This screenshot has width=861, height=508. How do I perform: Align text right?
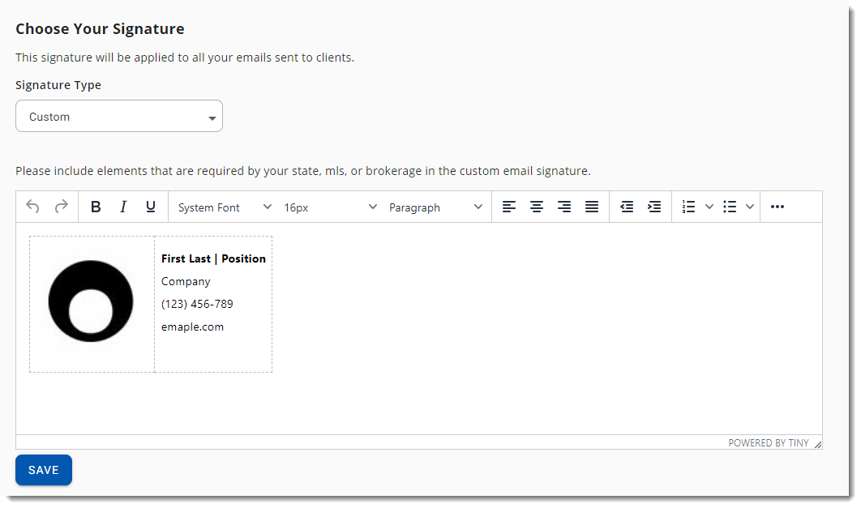click(x=564, y=207)
